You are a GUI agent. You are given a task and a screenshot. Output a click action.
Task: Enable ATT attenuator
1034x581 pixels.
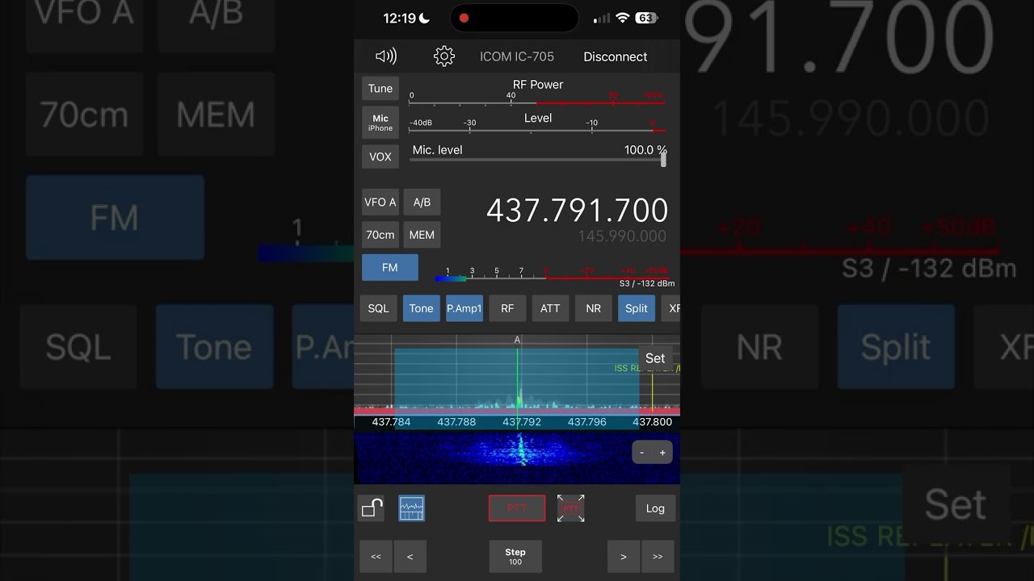(550, 308)
